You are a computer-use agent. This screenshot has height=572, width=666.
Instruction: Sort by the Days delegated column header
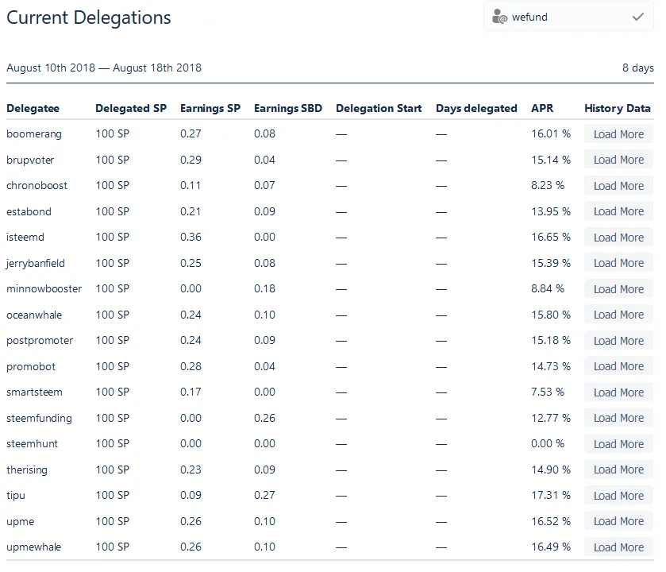pos(476,108)
